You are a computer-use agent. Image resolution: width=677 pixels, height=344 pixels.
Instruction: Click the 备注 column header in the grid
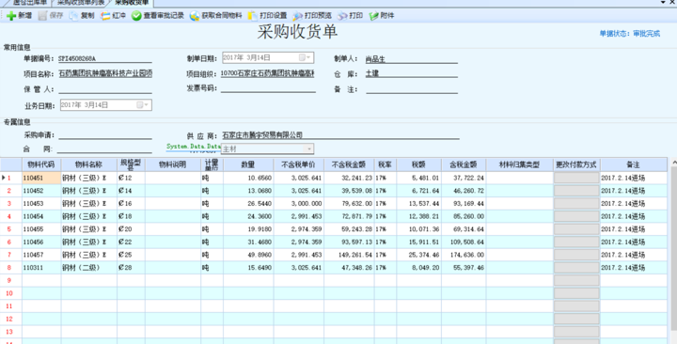click(x=633, y=164)
